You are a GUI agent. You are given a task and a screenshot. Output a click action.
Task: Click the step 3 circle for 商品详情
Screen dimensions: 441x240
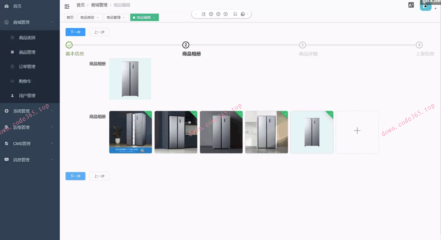pos(303,45)
